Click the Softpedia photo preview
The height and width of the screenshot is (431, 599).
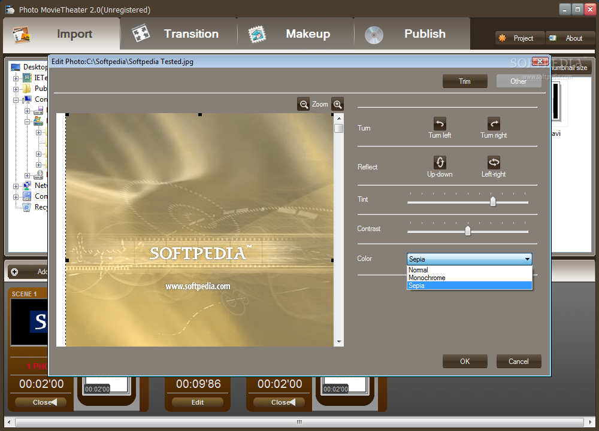coord(199,230)
